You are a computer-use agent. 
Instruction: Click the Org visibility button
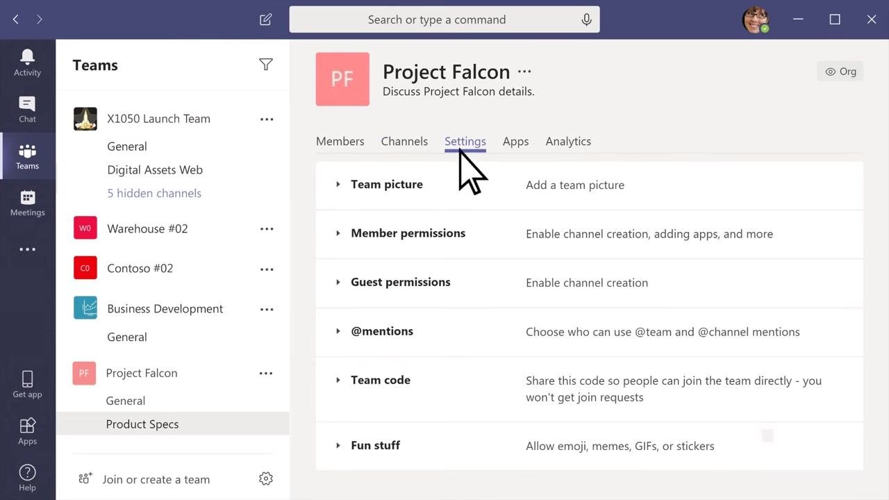(x=840, y=72)
